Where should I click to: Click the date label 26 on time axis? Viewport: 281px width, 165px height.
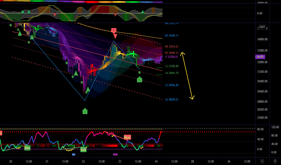(x=229, y=161)
